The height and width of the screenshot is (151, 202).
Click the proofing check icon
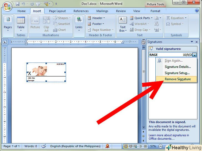click(x=44, y=146)
